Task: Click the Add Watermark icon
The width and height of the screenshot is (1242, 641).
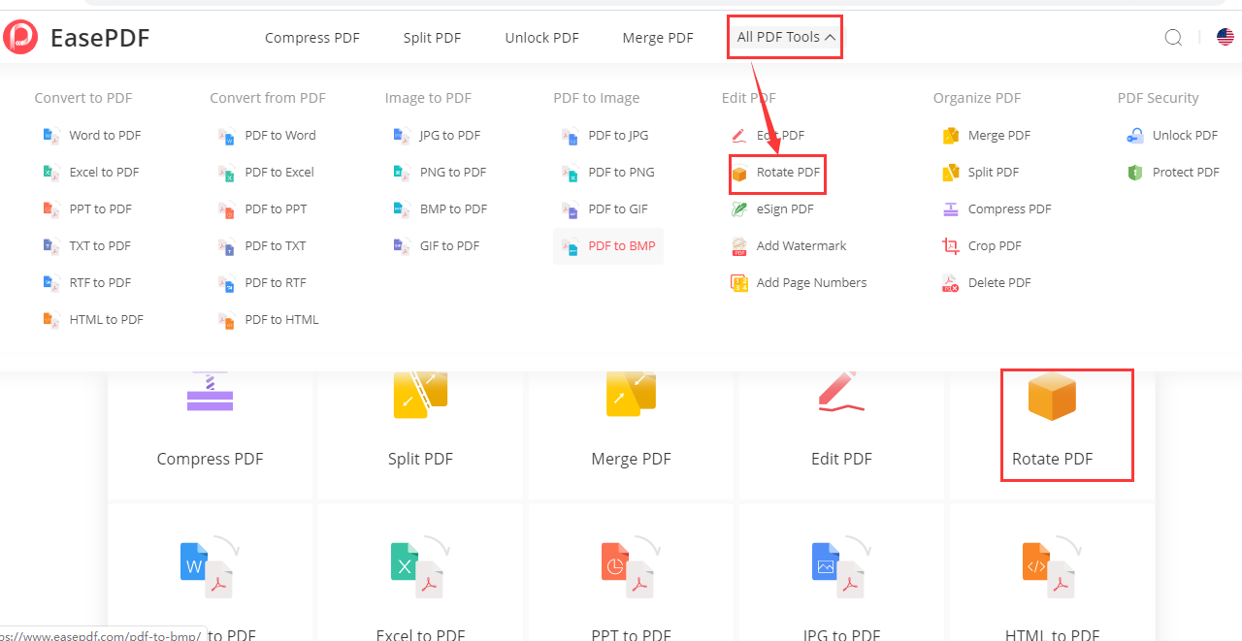Action: point(739,246)
